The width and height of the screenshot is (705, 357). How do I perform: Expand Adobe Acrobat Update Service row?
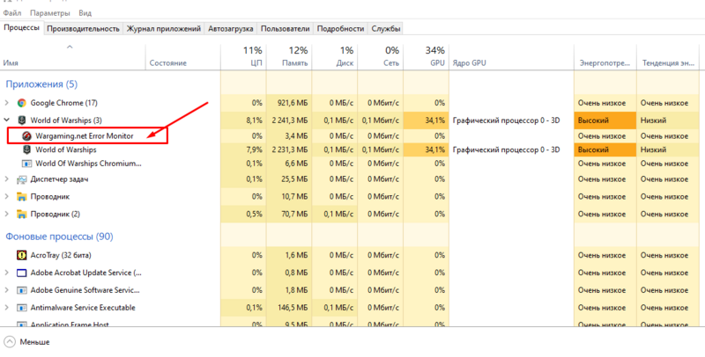pyautogui.click(x=6, y=273)
